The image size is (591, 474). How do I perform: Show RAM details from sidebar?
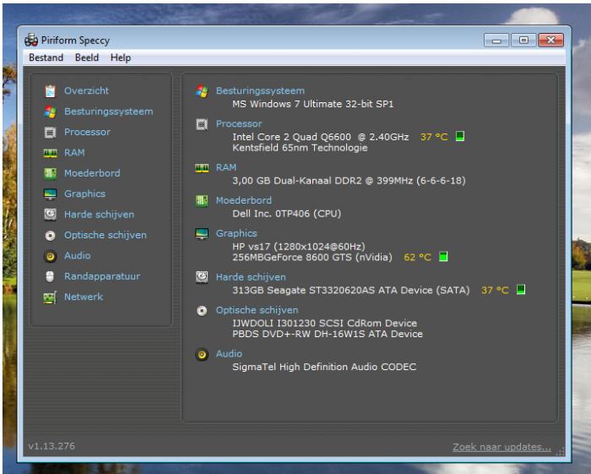click(74, 153)
